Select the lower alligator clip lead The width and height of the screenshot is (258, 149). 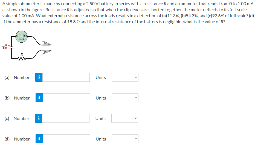click(47, 52)
